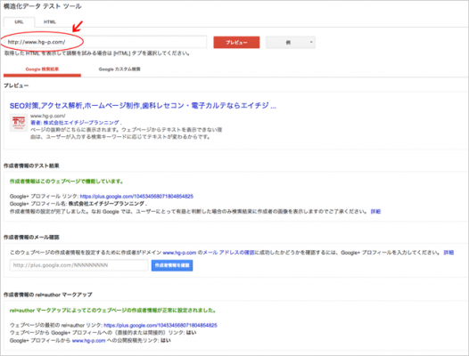Click 詳細 link after author info notice
Viewport: 469px width, 356px height.
click(x=375, y=212)
